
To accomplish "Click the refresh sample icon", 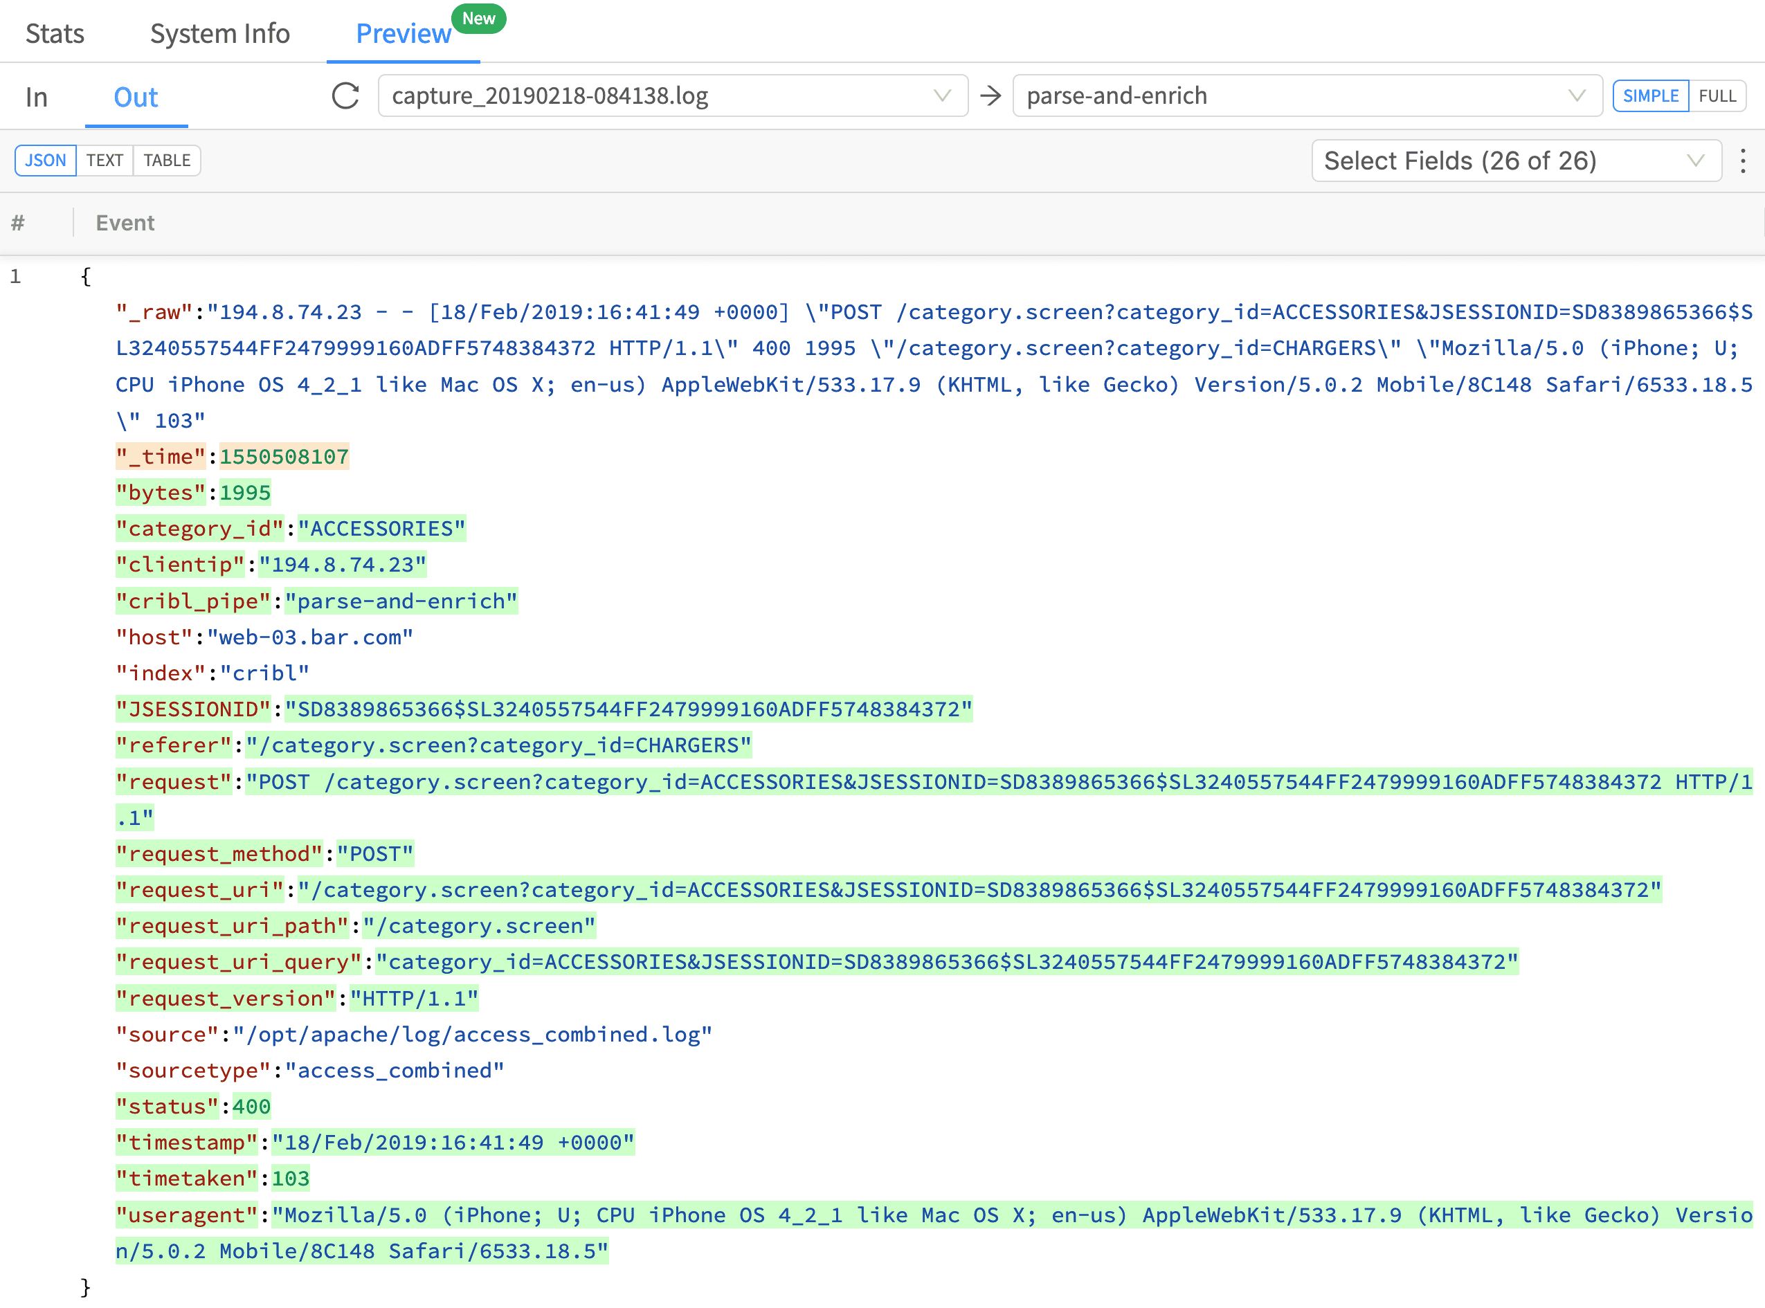I will 345,96.
